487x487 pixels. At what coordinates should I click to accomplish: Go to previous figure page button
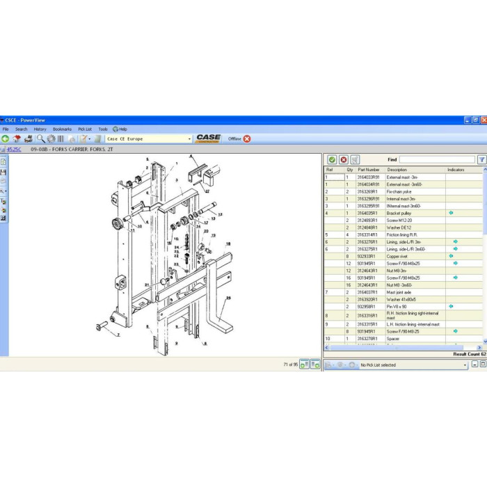(x=305, y=365)
